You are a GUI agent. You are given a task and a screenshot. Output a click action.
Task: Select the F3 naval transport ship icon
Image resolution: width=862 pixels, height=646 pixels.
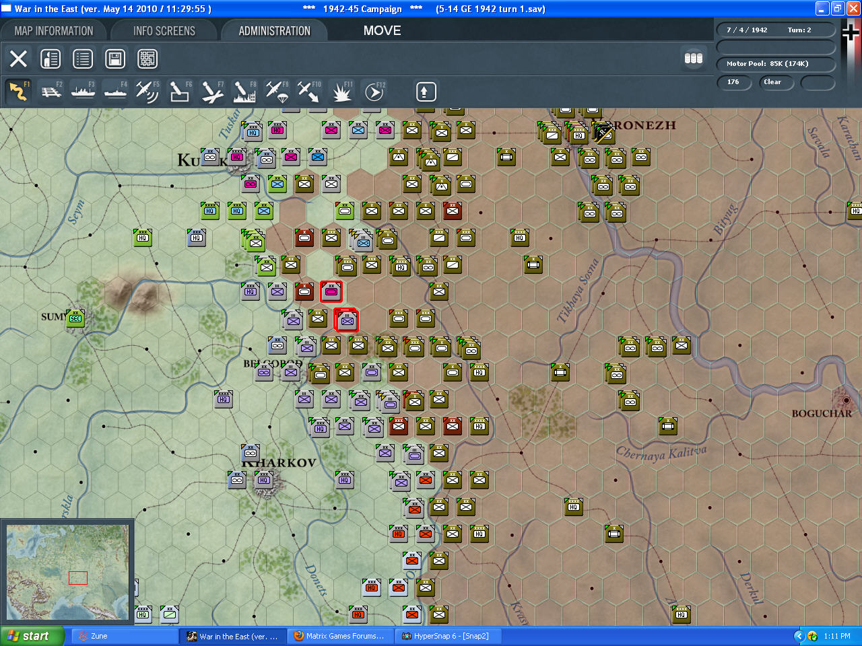pos(84,92)
